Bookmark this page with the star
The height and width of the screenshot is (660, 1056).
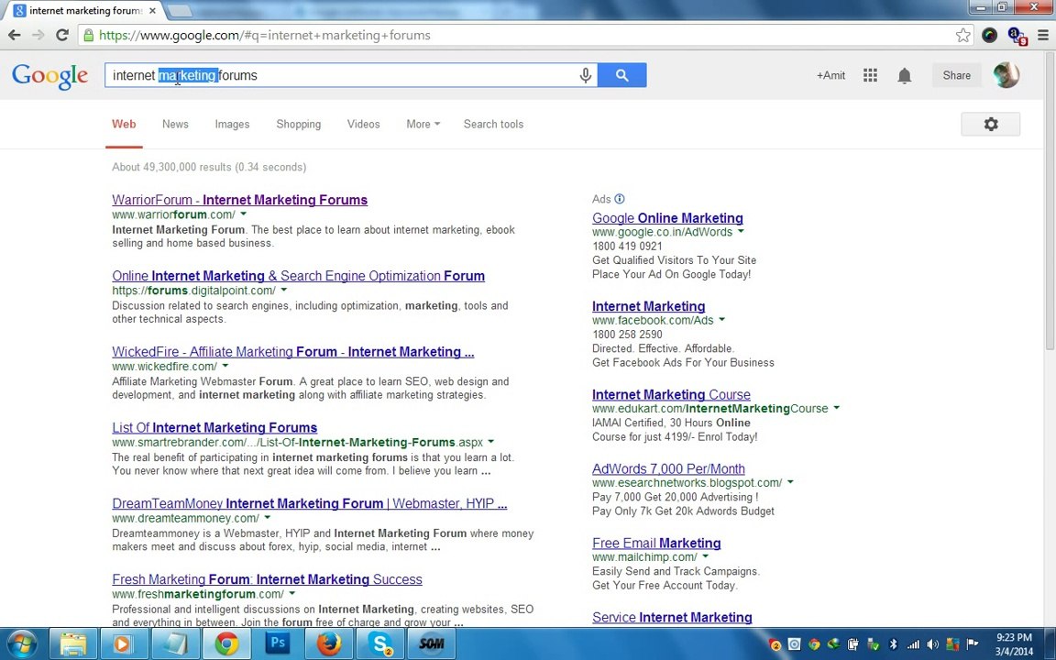point(963,35)
